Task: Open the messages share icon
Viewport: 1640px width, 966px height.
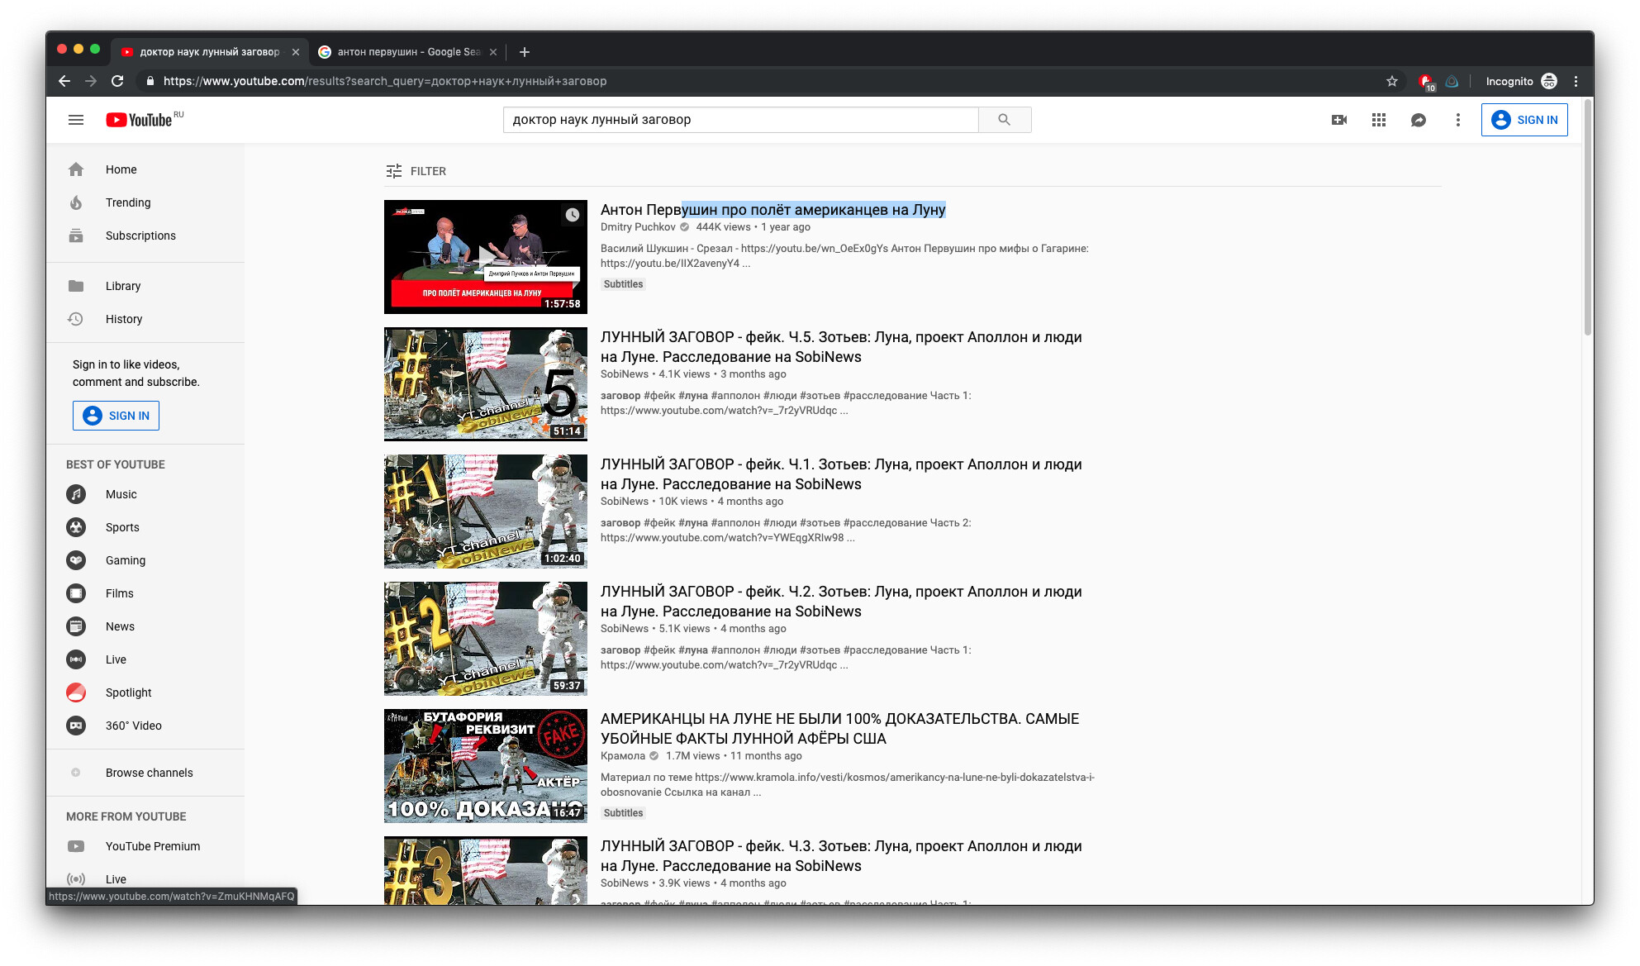Action: (1419, 120)
